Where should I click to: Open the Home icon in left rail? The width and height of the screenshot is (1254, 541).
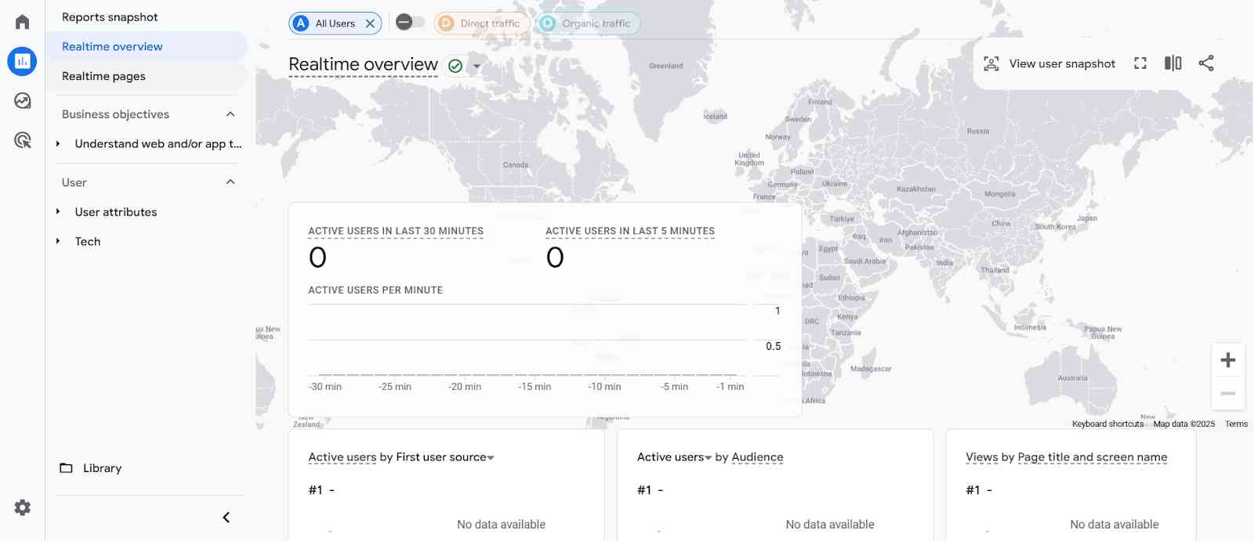click(22, 22)
